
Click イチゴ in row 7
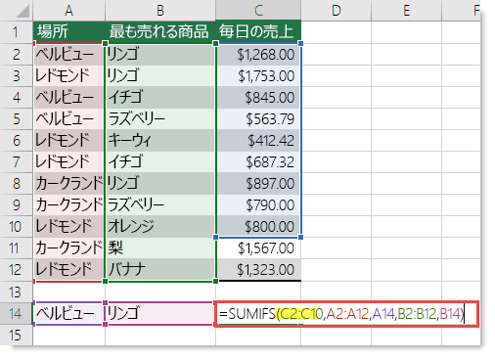pos(160,161)
